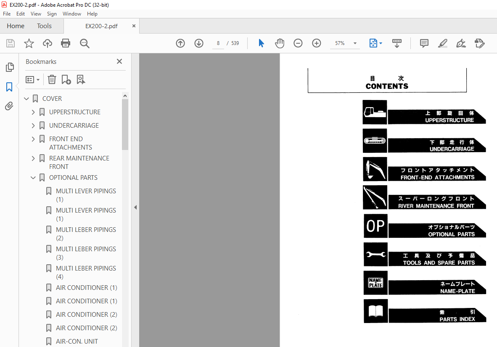Expand FRONT END ATTACHMENTS bookmark
Image resolution: width=497 pixels, height=347 pixels.
coord(33,139)
